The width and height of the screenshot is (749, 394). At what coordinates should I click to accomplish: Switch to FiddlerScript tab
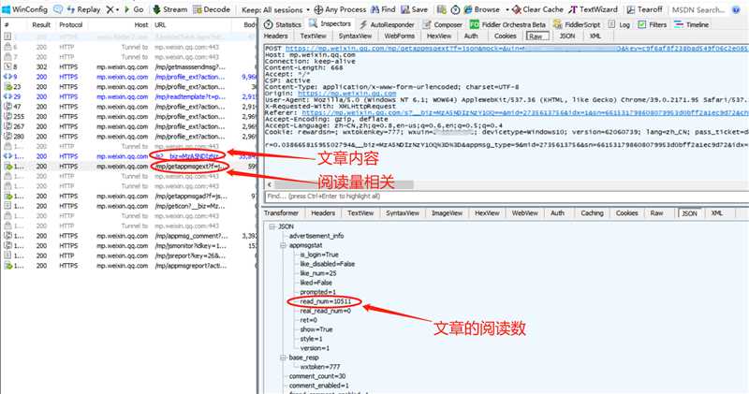[576, 24]
